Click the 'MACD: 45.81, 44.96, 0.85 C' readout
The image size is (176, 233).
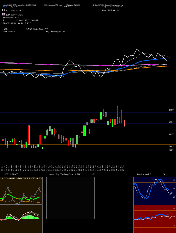[17, 23]
